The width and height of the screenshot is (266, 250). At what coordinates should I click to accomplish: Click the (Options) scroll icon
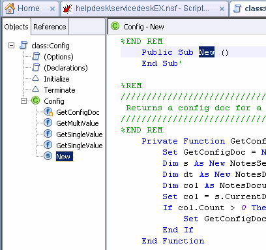tap(36, 57)
